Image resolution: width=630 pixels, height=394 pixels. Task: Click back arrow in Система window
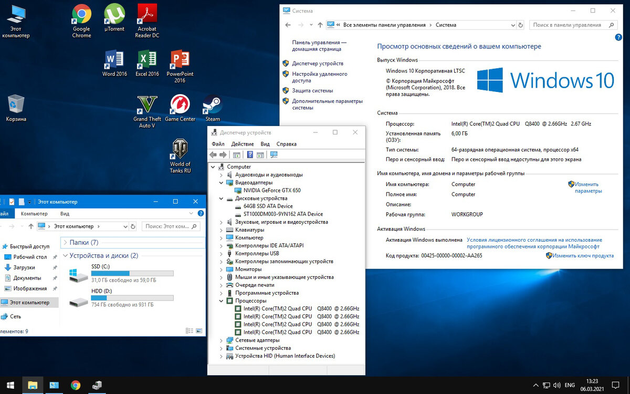coord(288,25)
